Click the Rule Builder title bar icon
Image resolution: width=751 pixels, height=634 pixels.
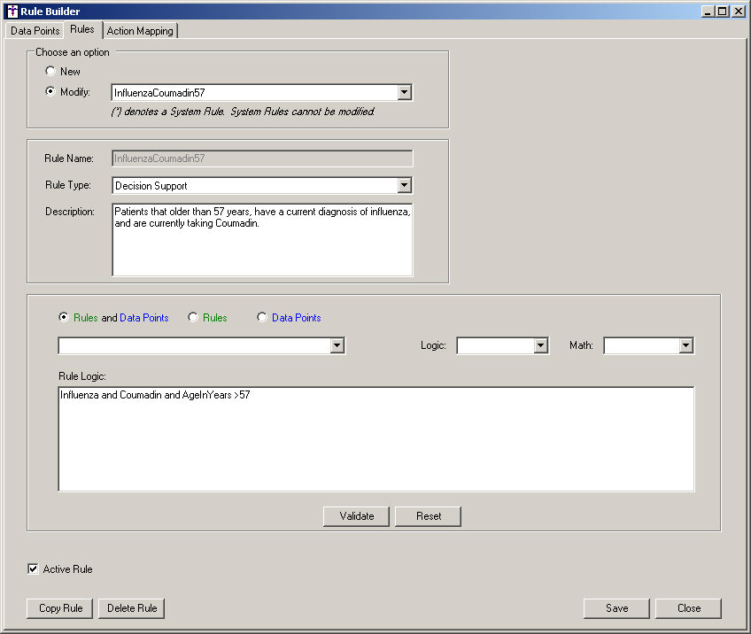coord(12,12)
